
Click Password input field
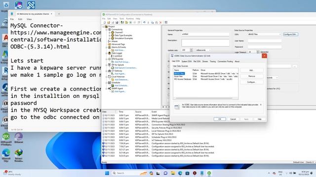(x=265, y=47)
